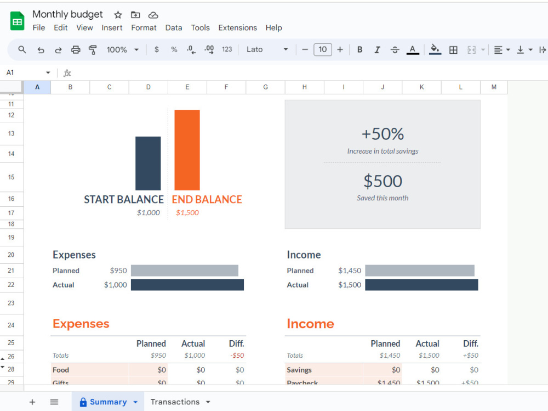The width and height of the screenshot is (548, 411).
Task: Click the move to folder icon
Action: coord(135,15)
